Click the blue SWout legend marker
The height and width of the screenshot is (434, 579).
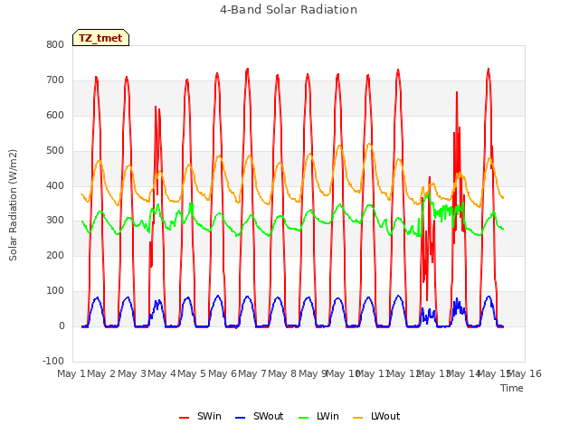pos(240,418)
